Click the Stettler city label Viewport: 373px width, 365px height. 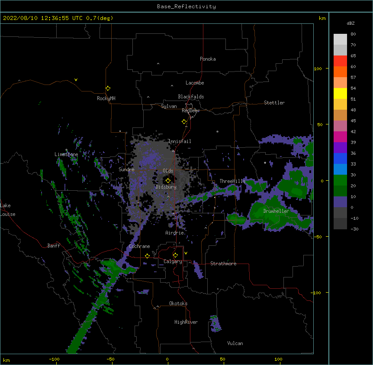274,103
